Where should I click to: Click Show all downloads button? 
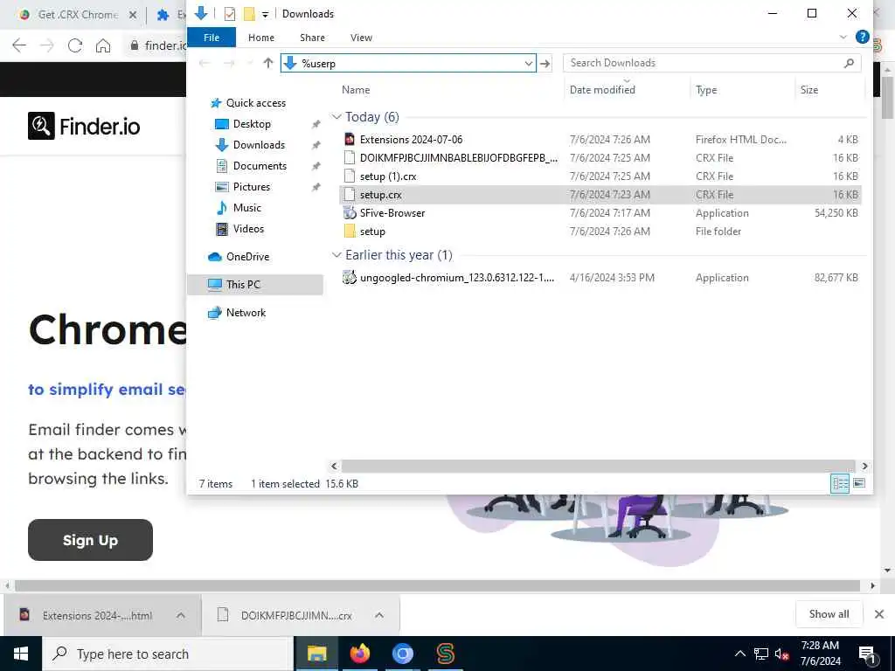[x=829, y=614]
